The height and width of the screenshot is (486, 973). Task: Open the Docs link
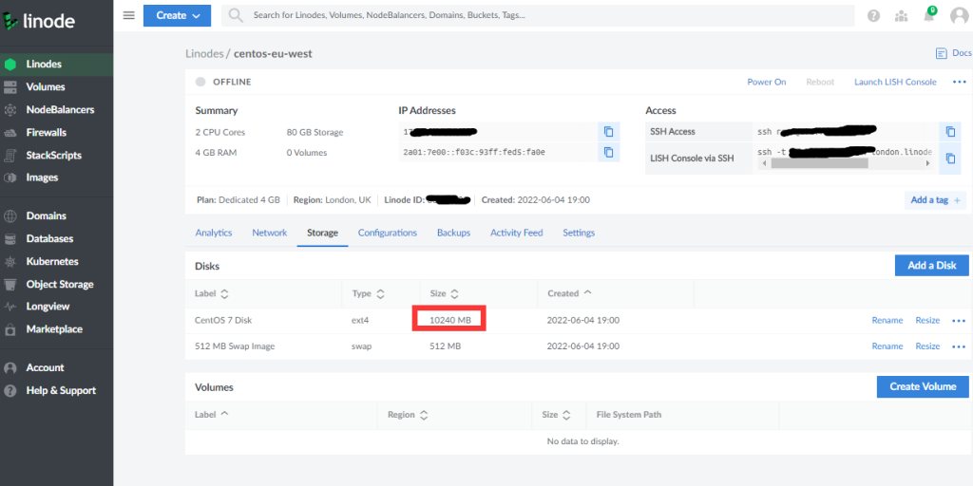click(954, 53)
